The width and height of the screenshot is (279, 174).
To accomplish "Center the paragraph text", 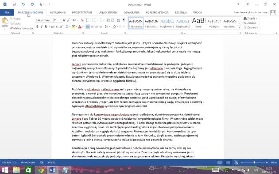I will coord(92,27).
